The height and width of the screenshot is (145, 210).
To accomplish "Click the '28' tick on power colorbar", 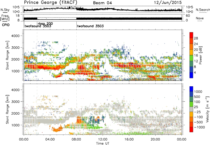I will coord(196,38).
